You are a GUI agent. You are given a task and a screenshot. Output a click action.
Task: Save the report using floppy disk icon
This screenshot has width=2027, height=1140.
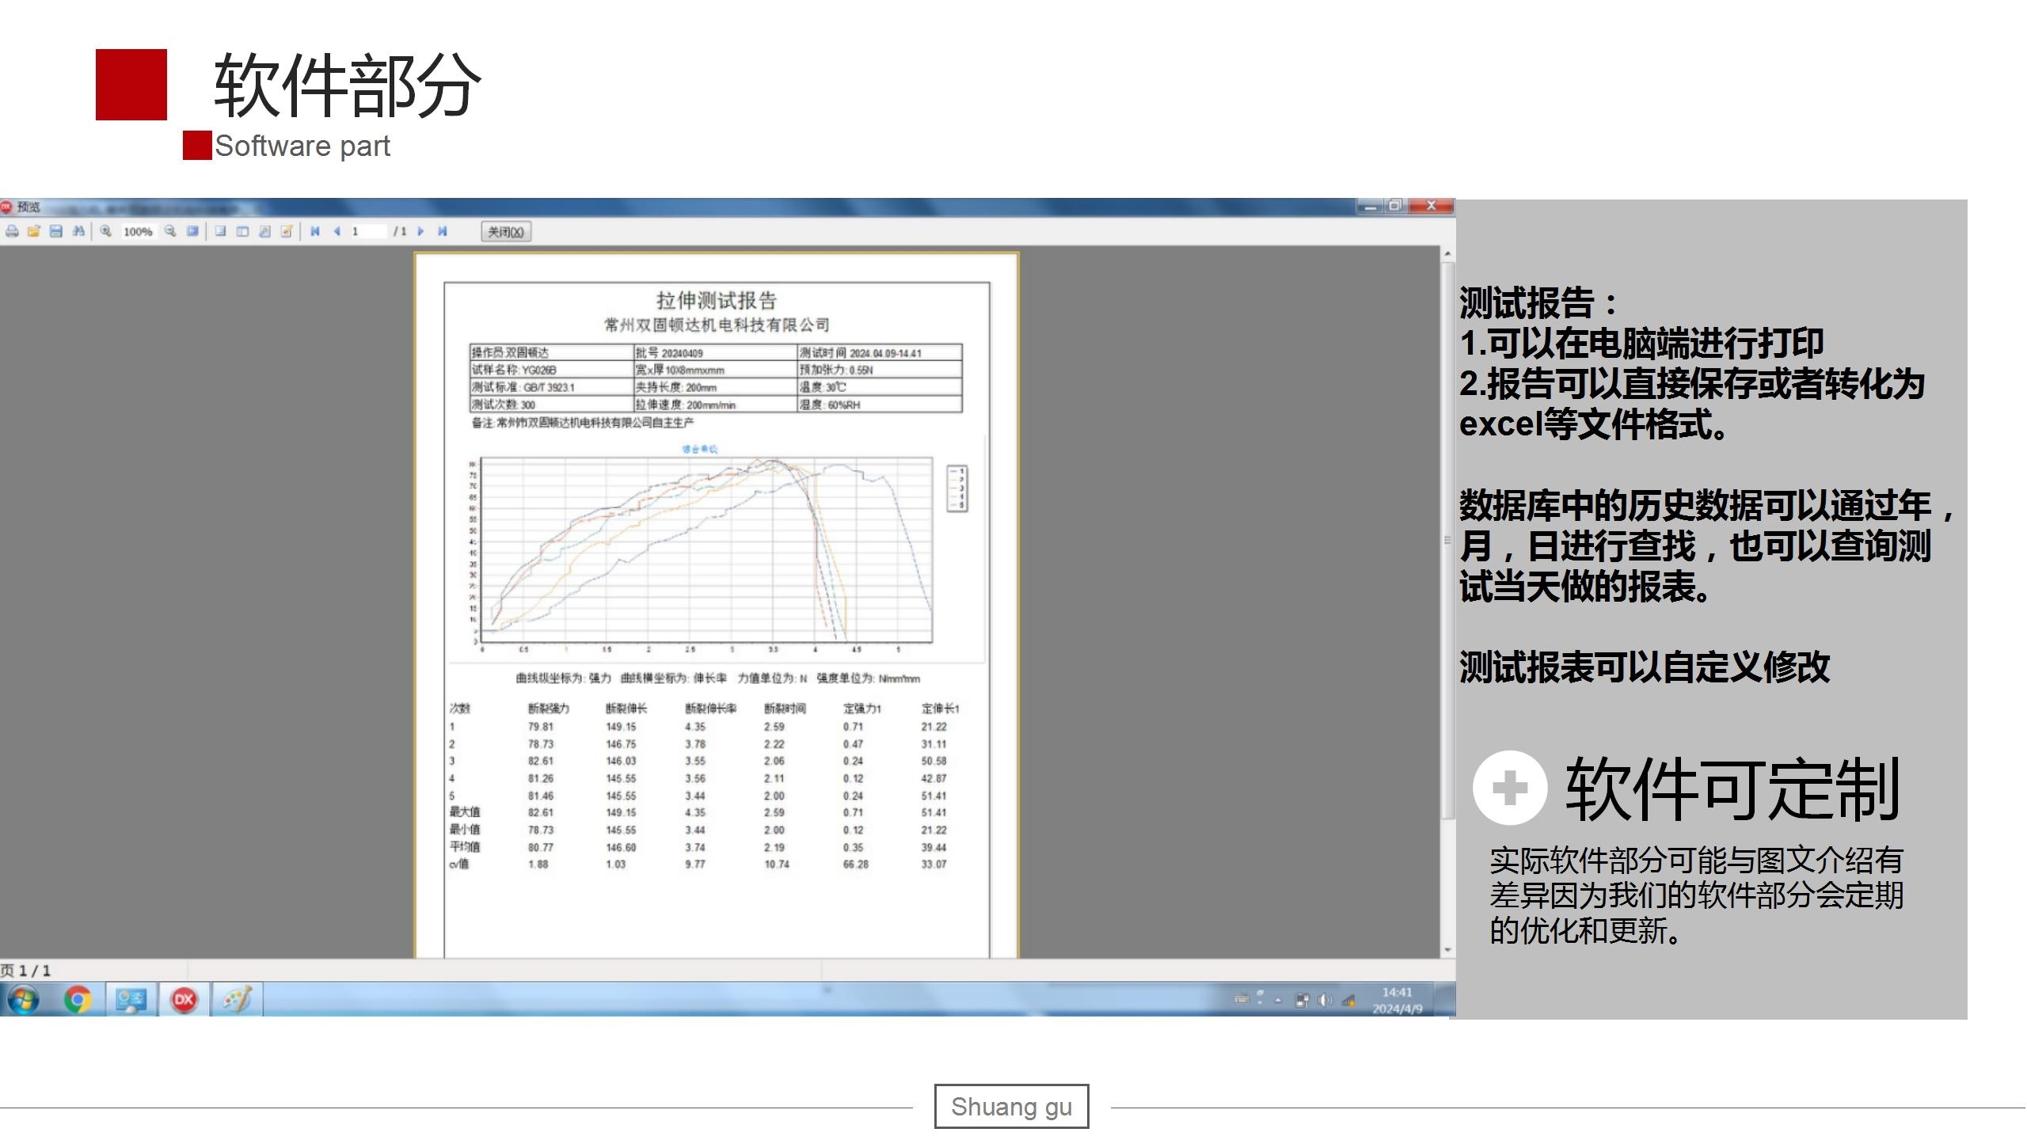[56, 231]
